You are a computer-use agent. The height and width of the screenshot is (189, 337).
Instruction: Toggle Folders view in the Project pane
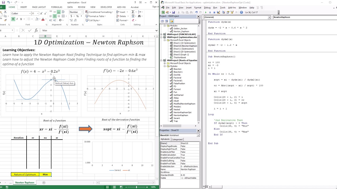click(x=171, y=21)
